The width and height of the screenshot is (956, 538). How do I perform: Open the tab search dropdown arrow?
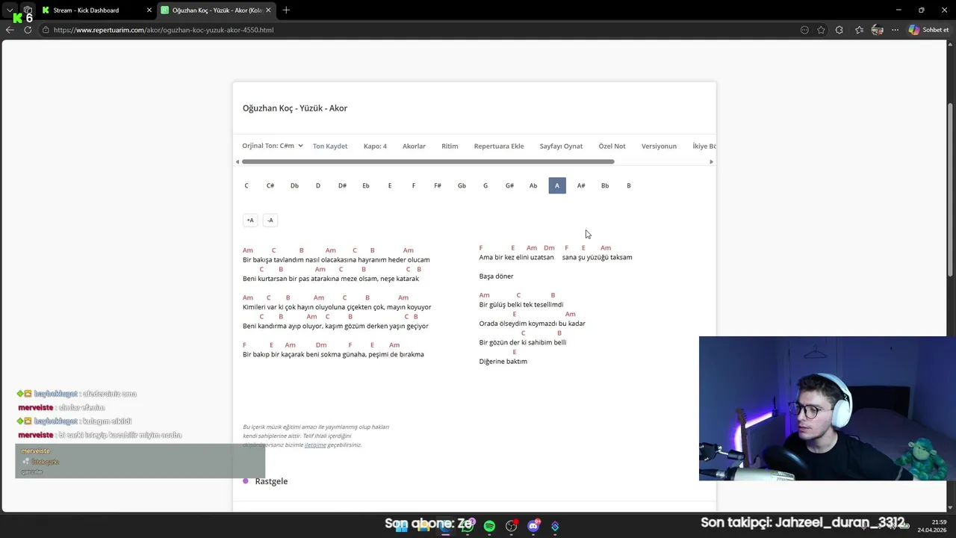(10, 10)
